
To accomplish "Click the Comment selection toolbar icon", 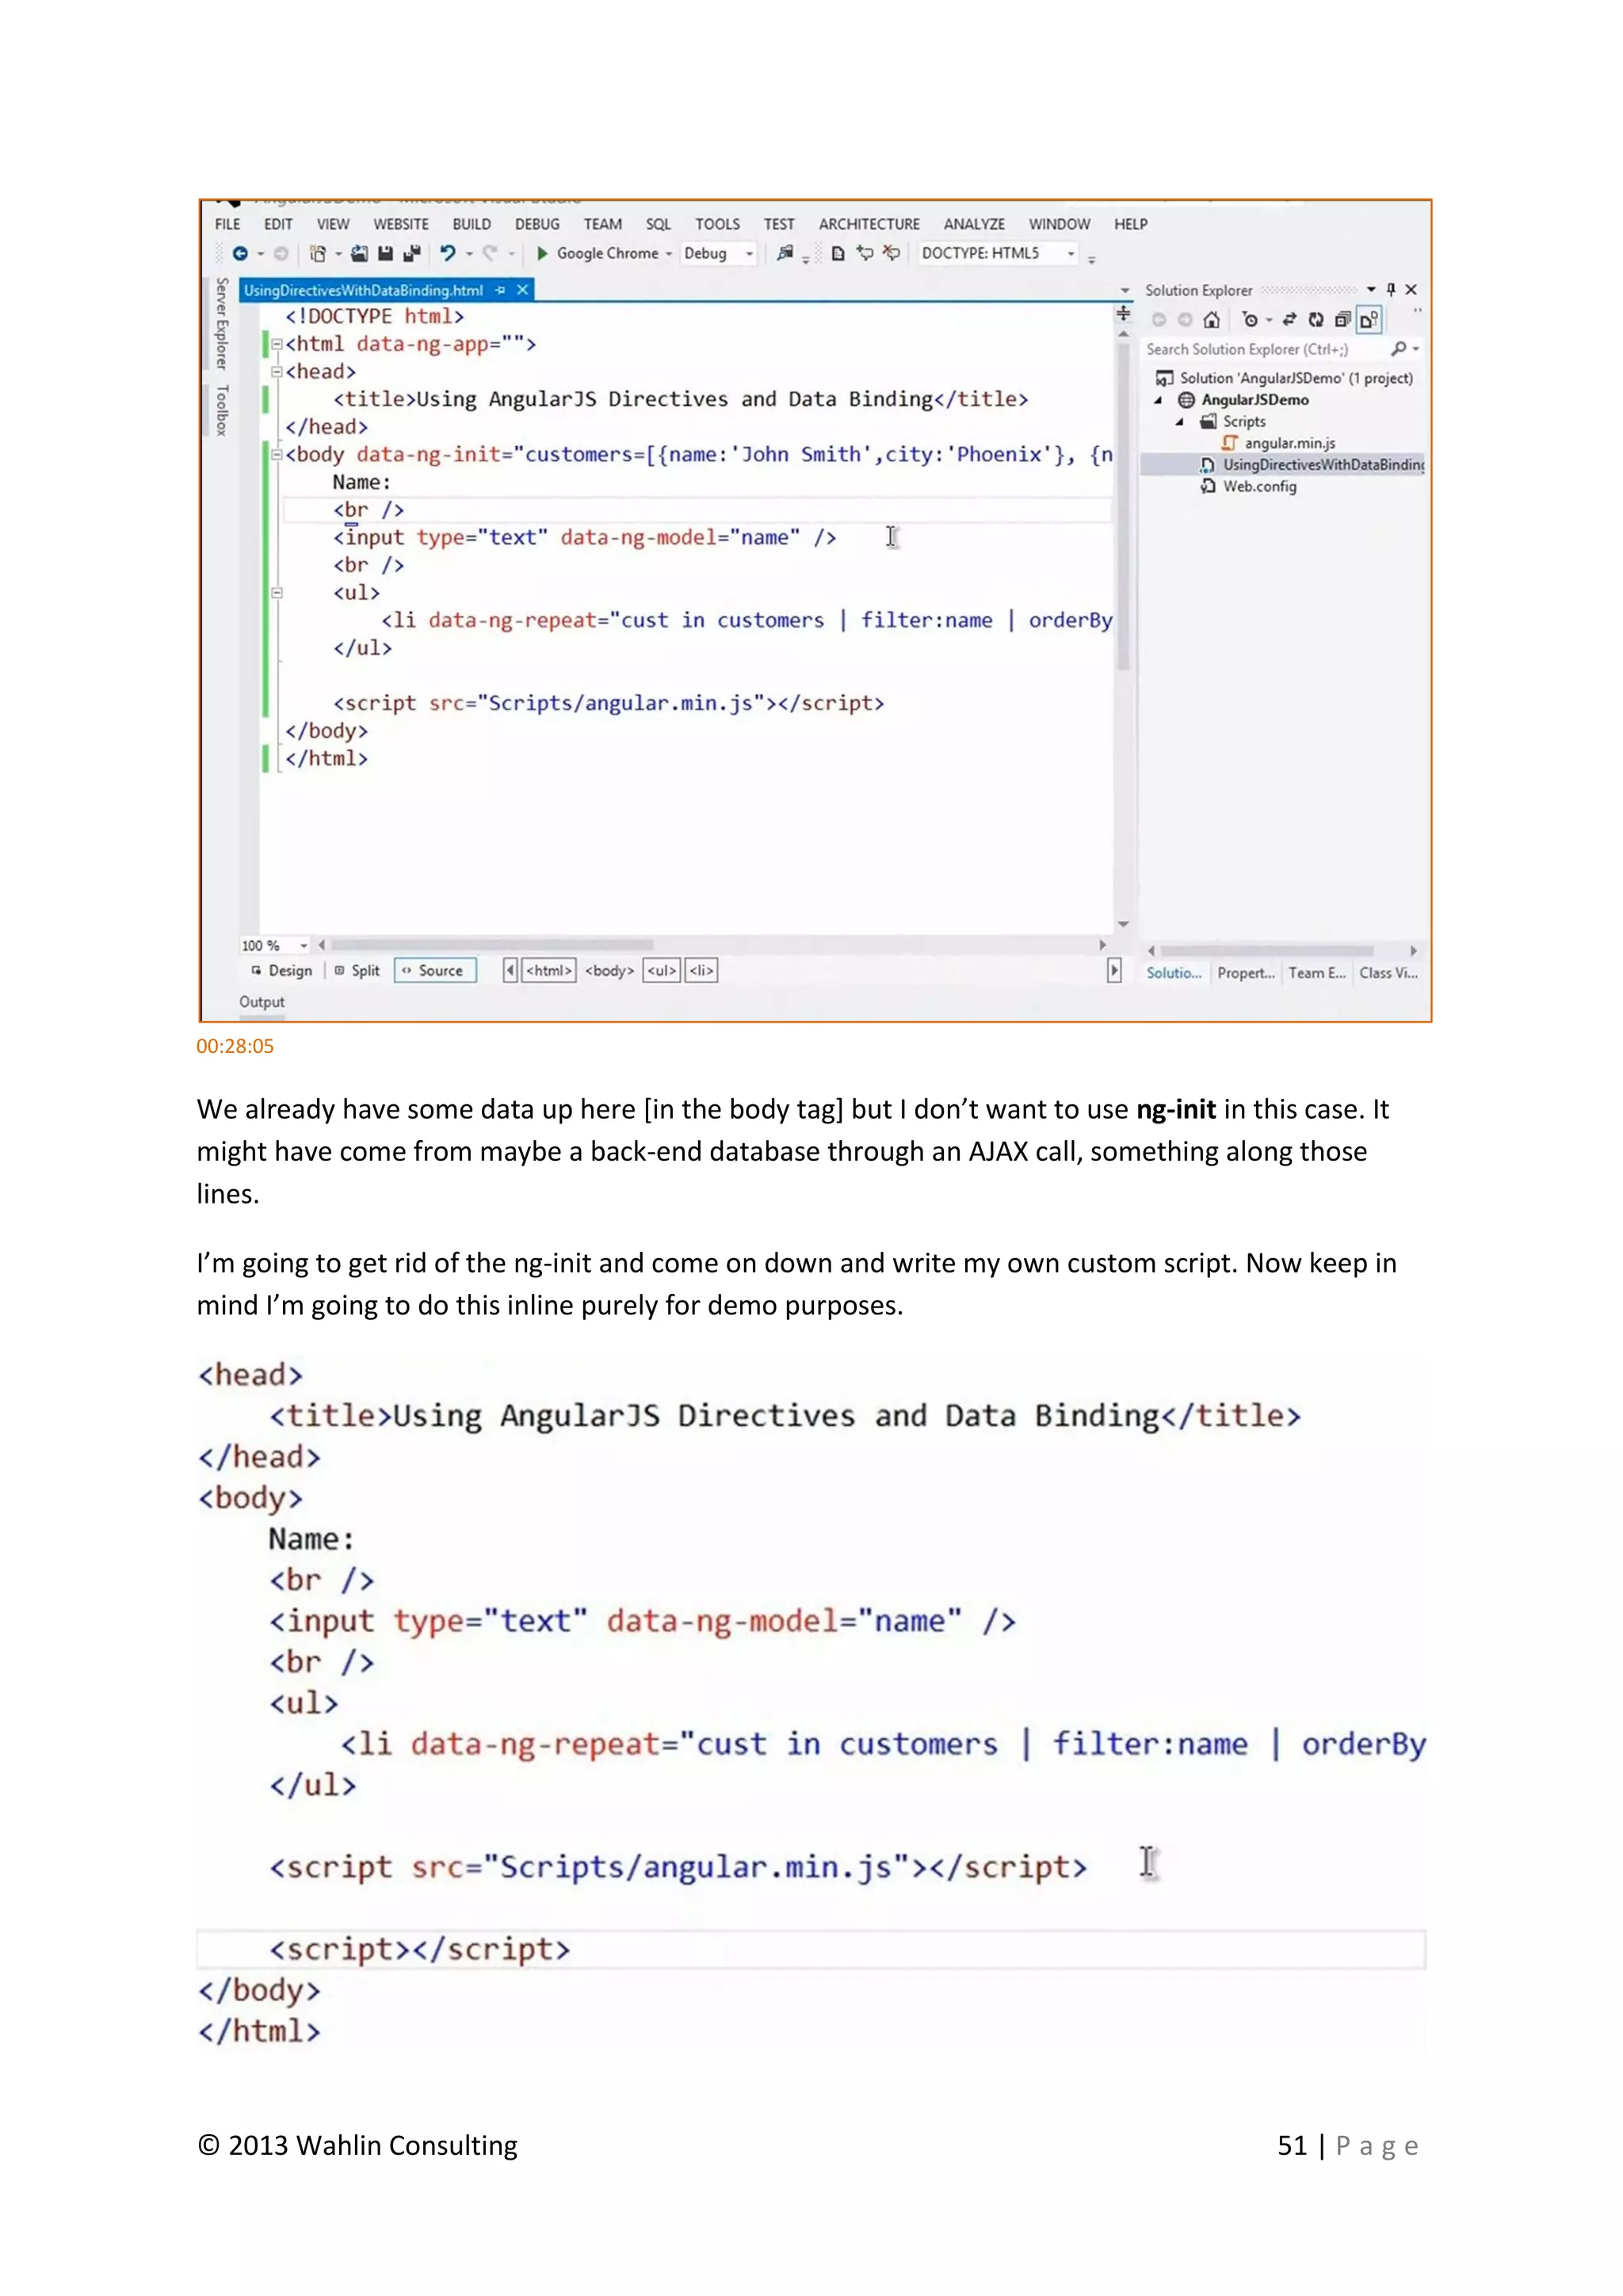I will pos(865,254).
